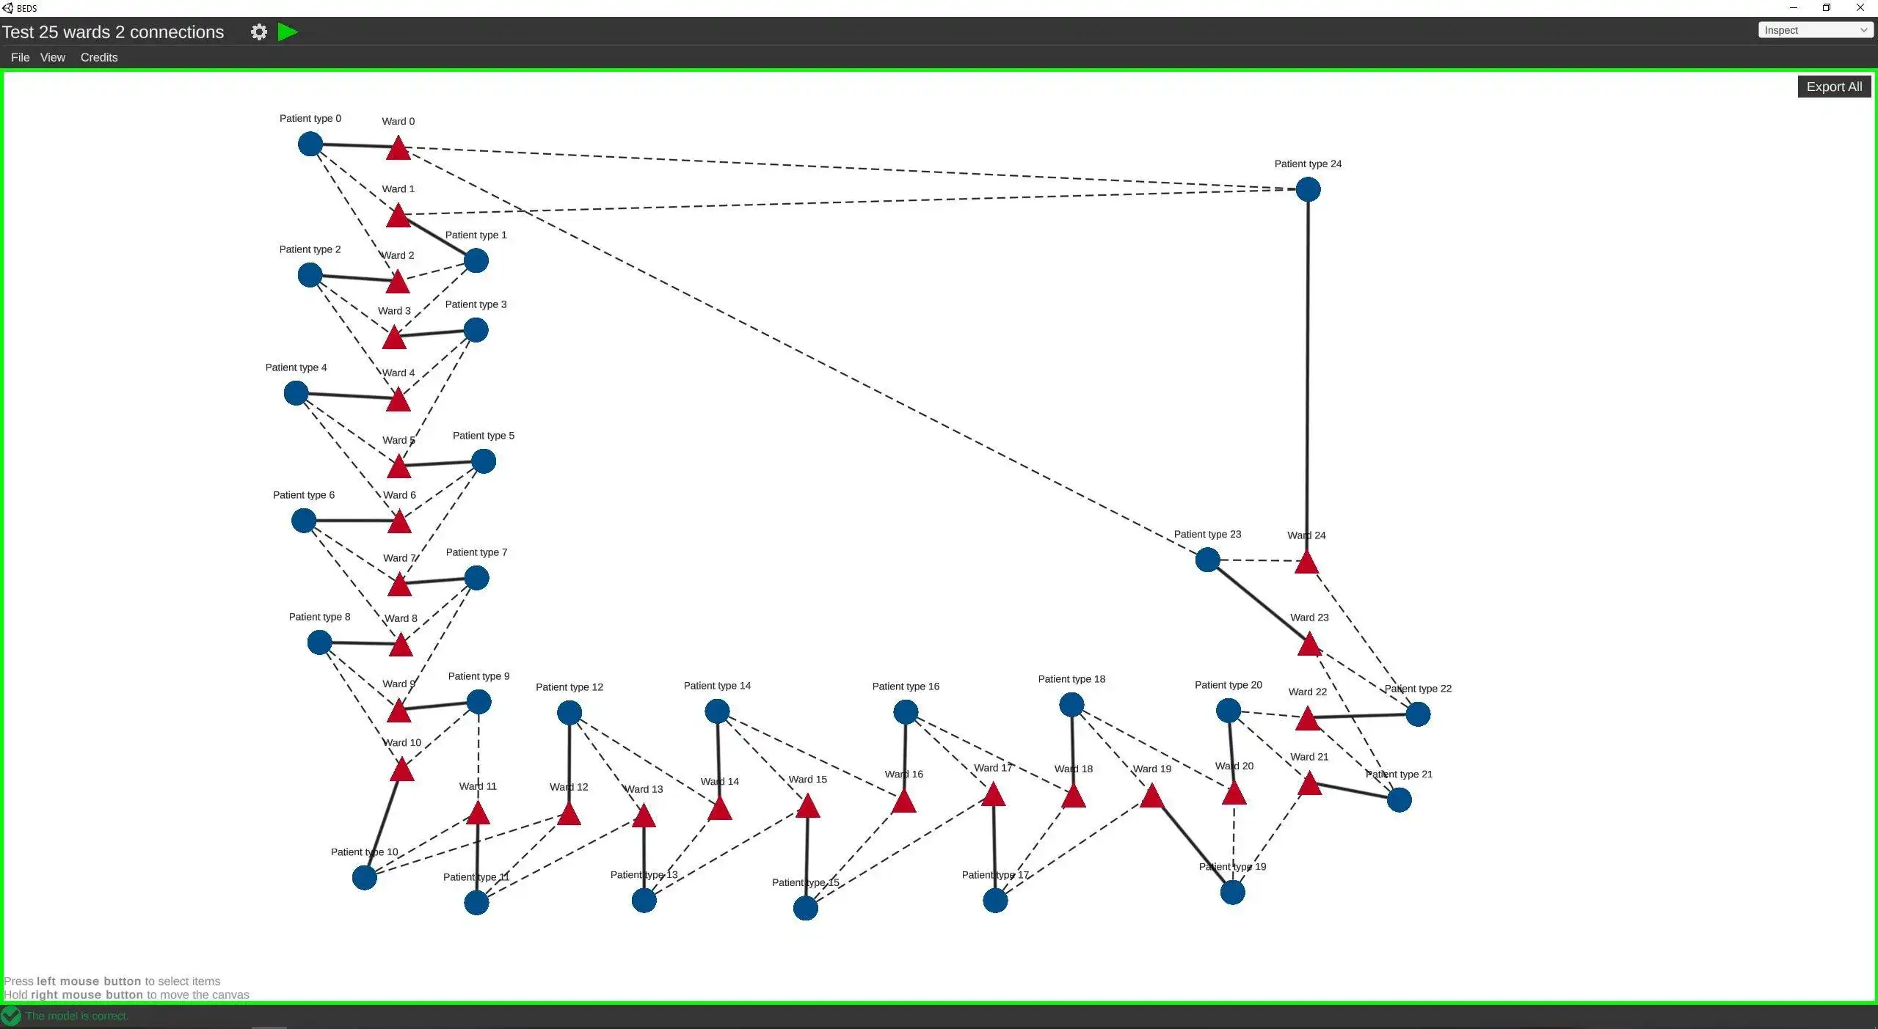
Task: Click the green Run/Play button
Action: click(x=287, y=32)
